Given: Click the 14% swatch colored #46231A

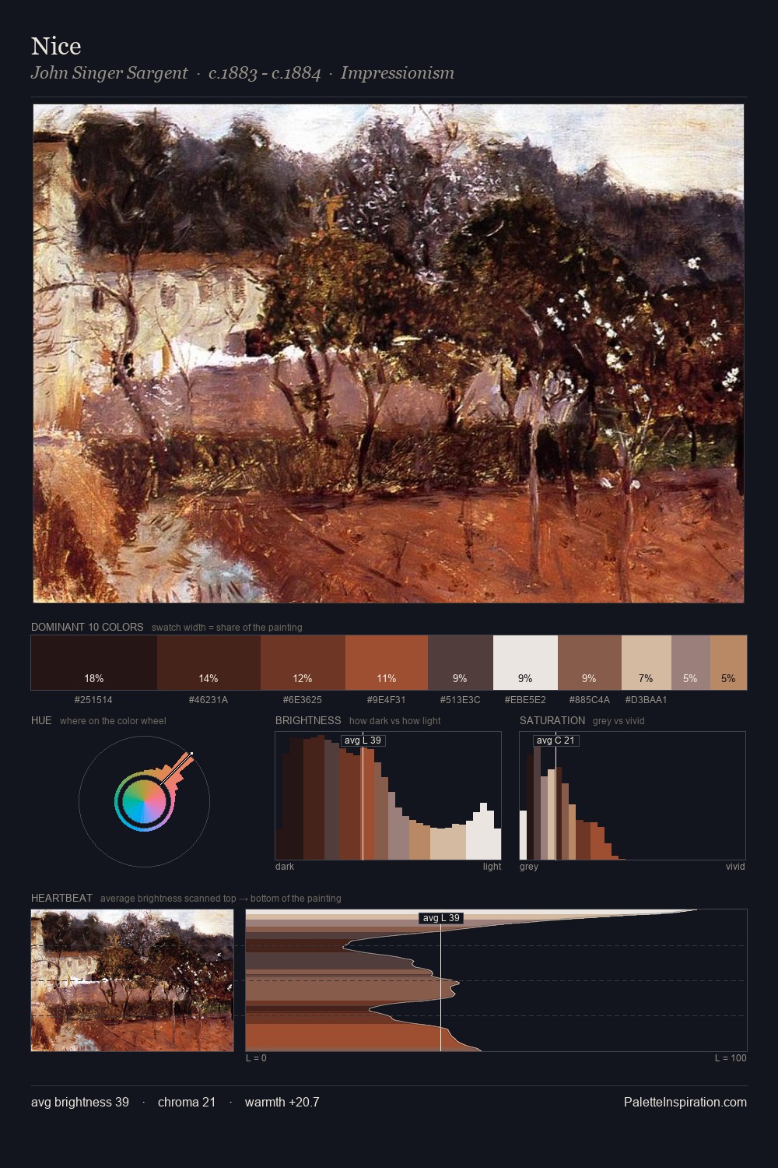Looking at the screenshot, I should point(209,663).
